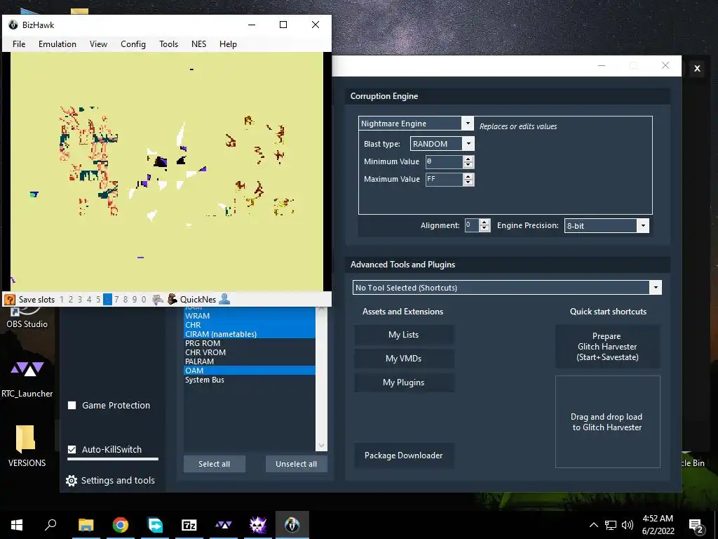Open My Lists
The height and width of the screenshot is (539, 718).
403,335
